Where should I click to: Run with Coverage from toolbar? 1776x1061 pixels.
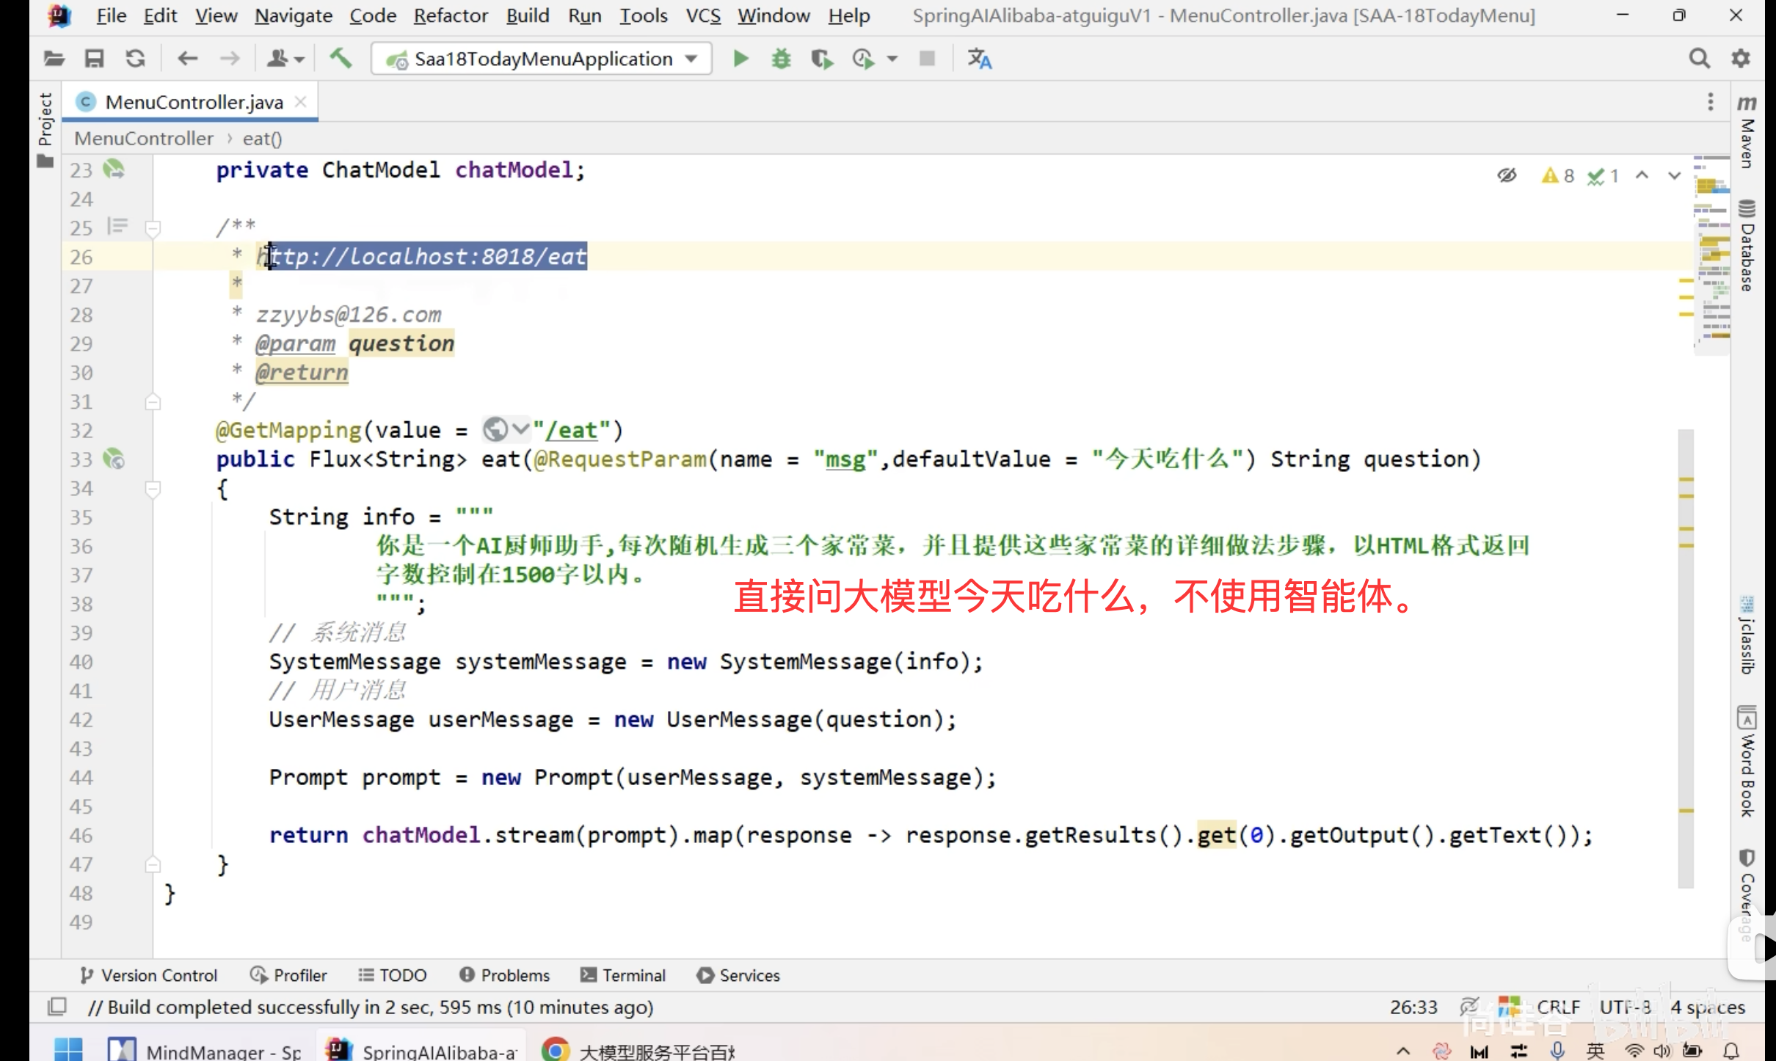[821, 59]
